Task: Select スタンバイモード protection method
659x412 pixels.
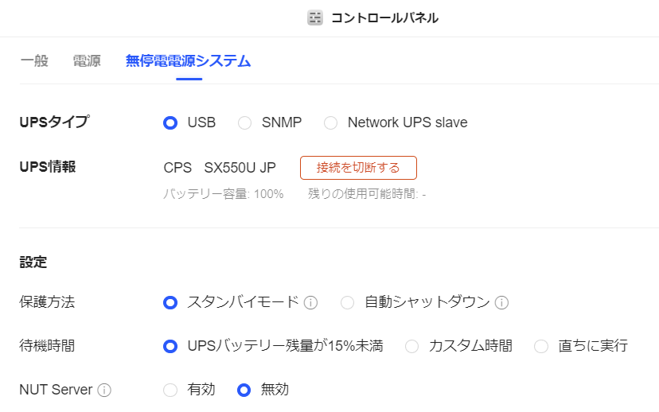Action: coord(170,302)
